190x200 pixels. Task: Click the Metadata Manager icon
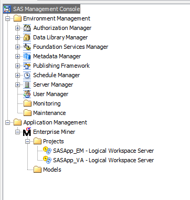point(27,56)
